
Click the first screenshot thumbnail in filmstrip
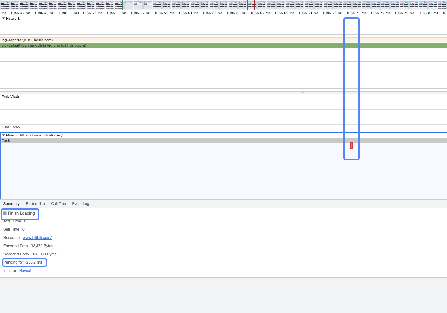5,5
